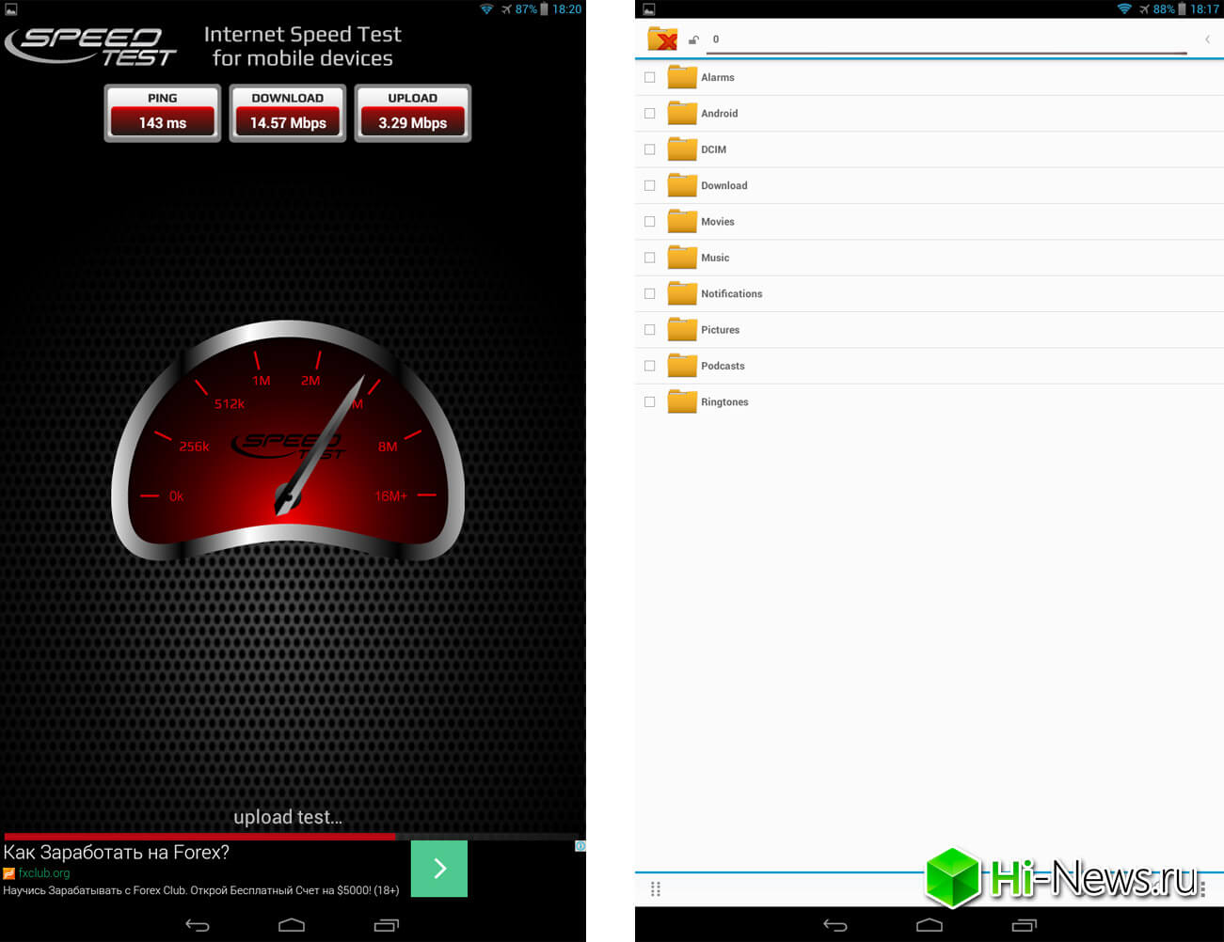This screenshot has height=942, width=1224.
Task: Select the Download folder checkbox
Action: 649,185
